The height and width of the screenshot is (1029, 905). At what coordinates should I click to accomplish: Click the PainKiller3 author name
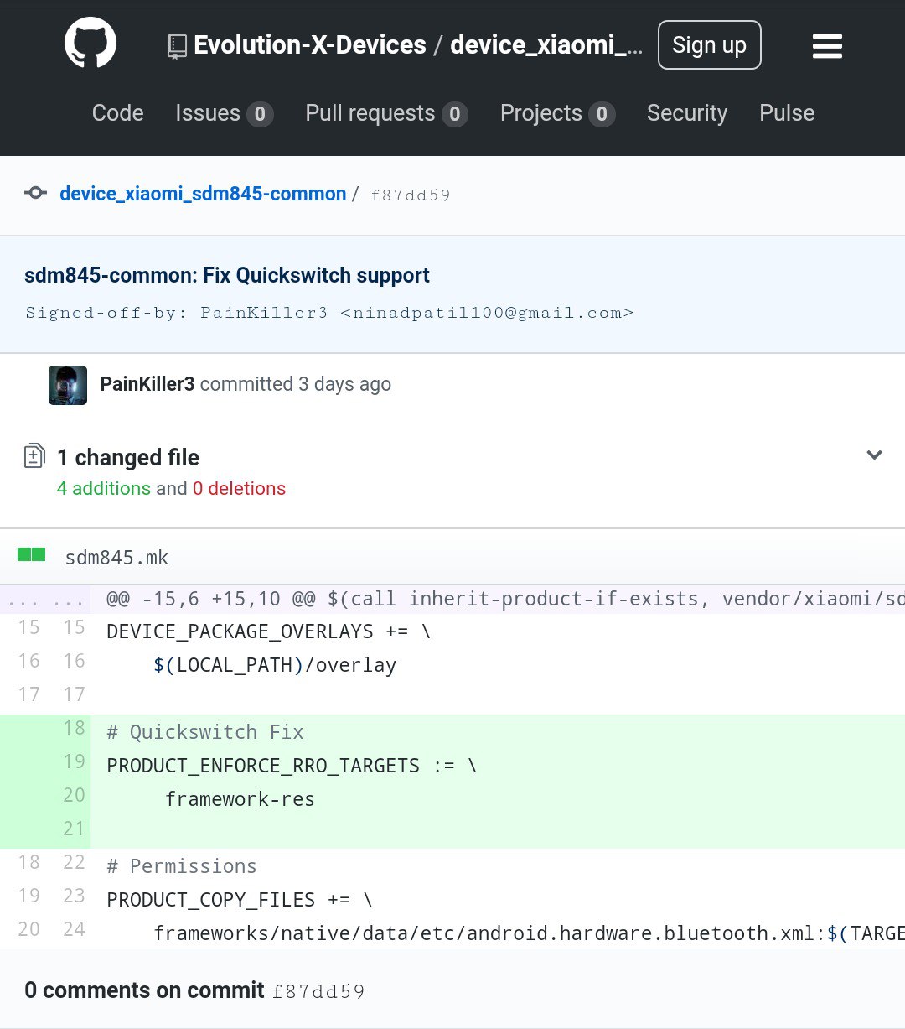(x=147, y=384)
